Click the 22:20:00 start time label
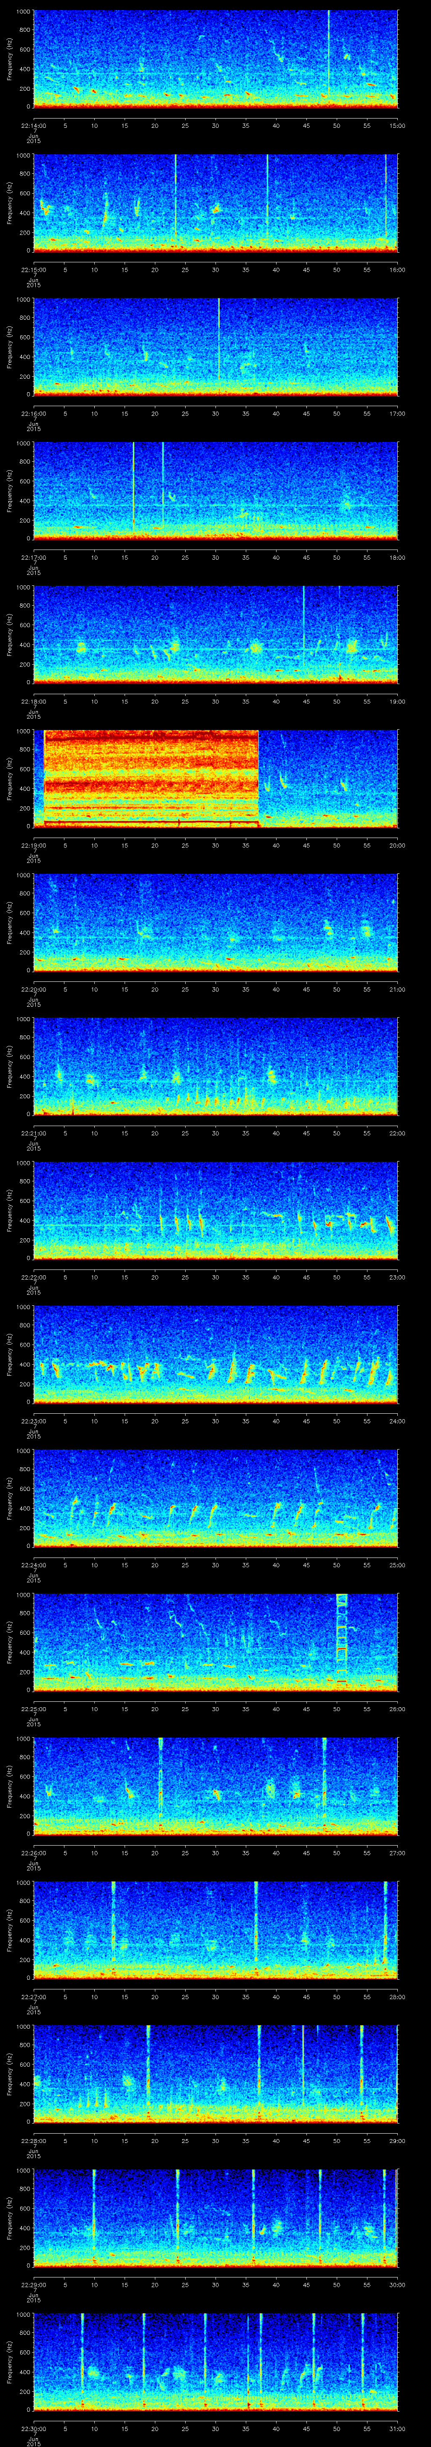431x2447 pixels. 33,990
